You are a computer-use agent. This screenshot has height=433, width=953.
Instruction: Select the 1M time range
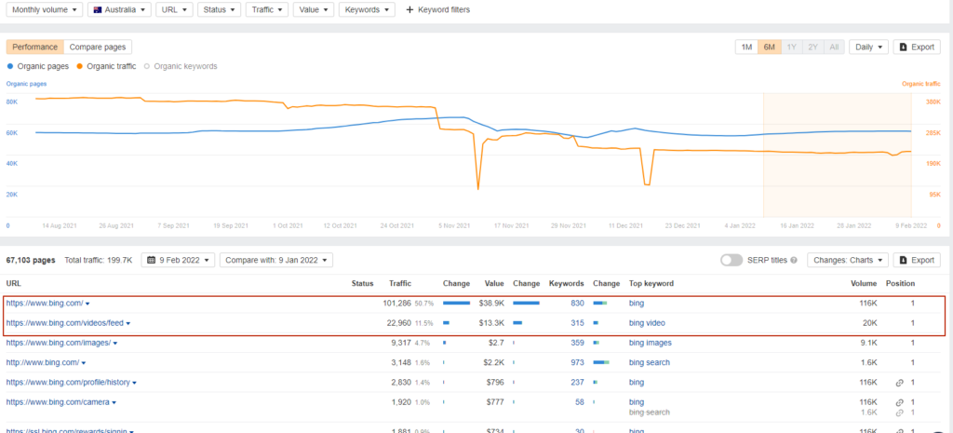tap(746, 47)
